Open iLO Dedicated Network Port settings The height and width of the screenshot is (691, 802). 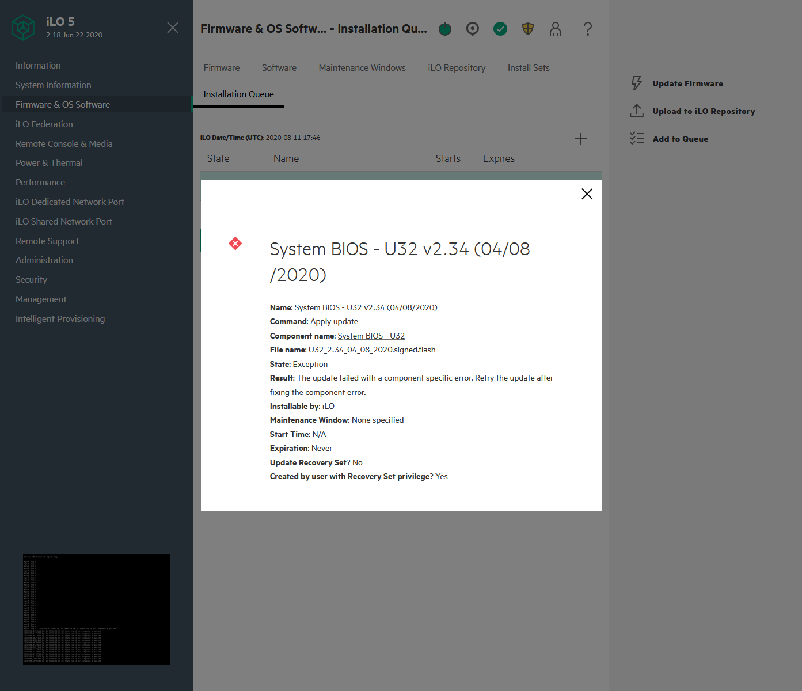click(x=70, y=202)
